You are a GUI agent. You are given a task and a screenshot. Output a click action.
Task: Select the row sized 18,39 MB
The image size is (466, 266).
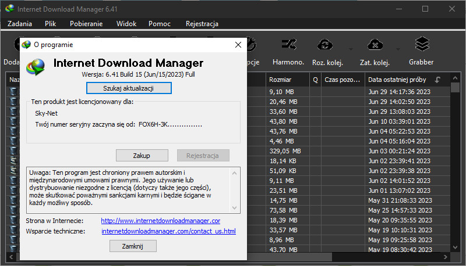tap(228, 220)
